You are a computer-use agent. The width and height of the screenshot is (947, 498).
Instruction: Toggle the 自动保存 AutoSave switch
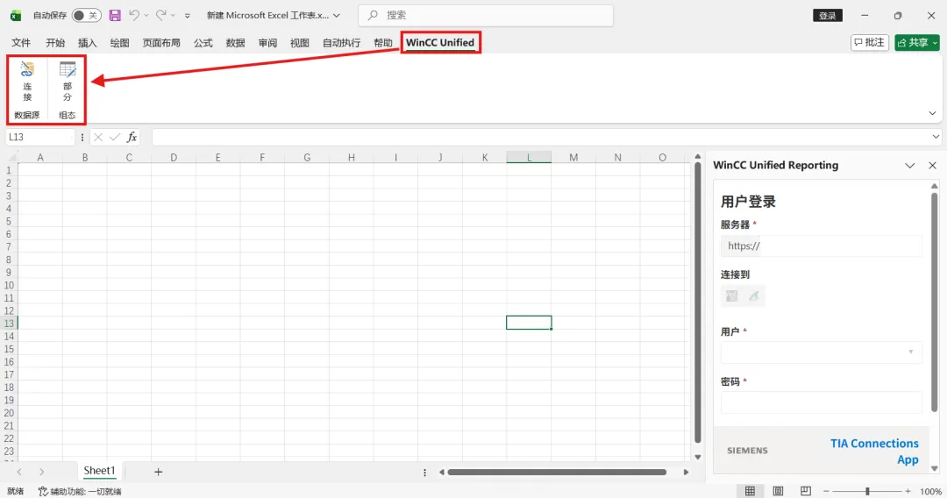point(86,15)
